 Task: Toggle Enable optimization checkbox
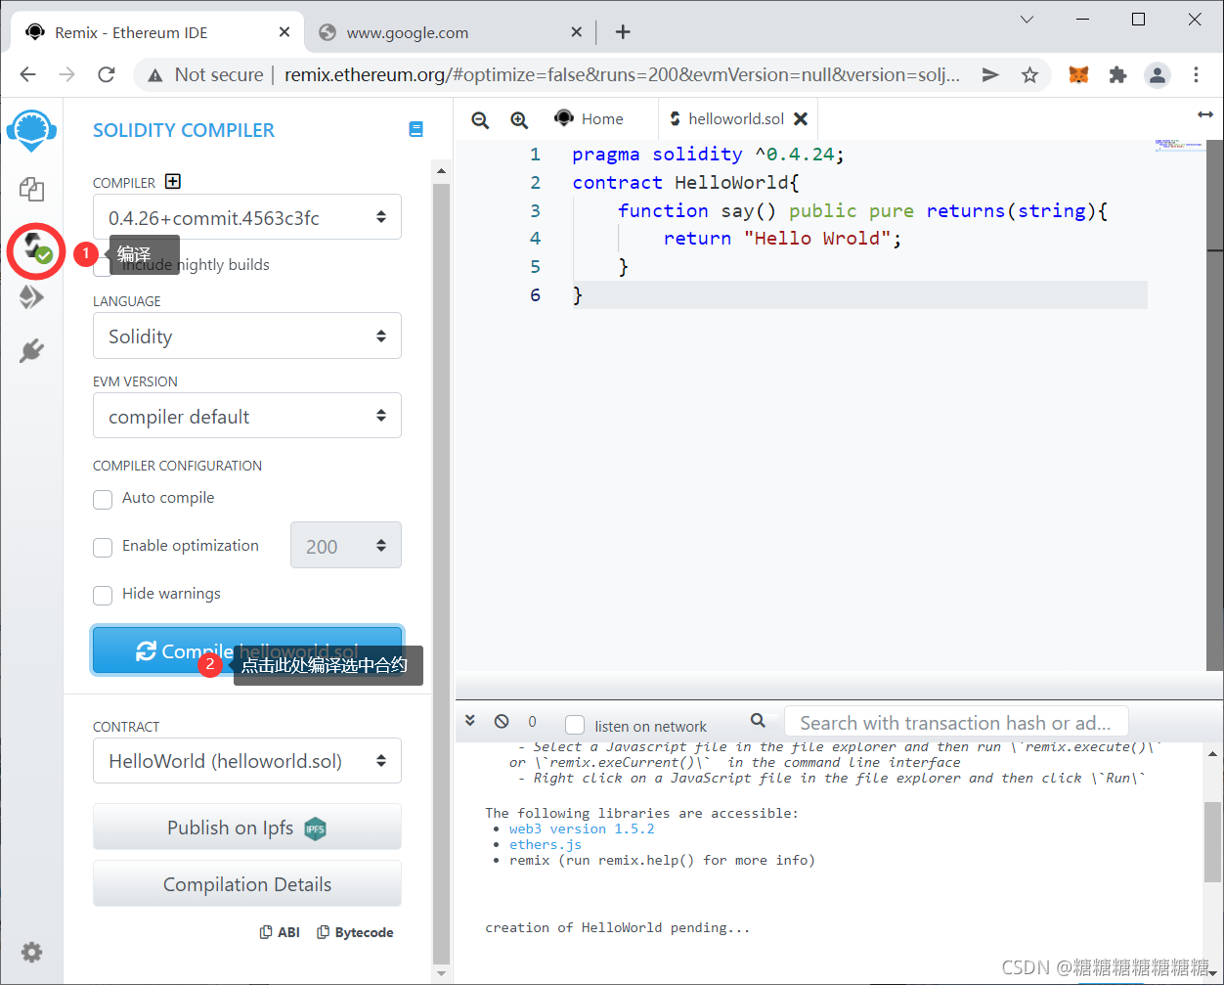tap(103, 547)
